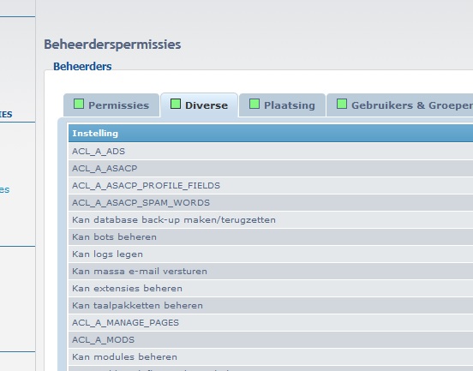Click the 'Kan bots beheren' row
The height and width of the screenshot is (371, 473).
click(x=271, y=237)
